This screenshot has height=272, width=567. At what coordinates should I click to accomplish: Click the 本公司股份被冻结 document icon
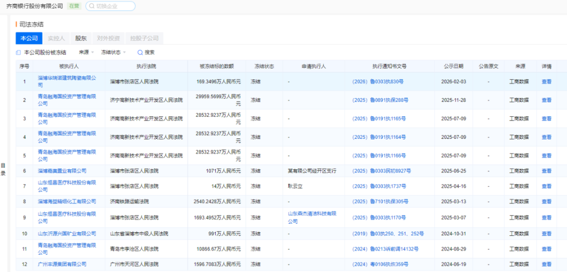click(18, 52)
